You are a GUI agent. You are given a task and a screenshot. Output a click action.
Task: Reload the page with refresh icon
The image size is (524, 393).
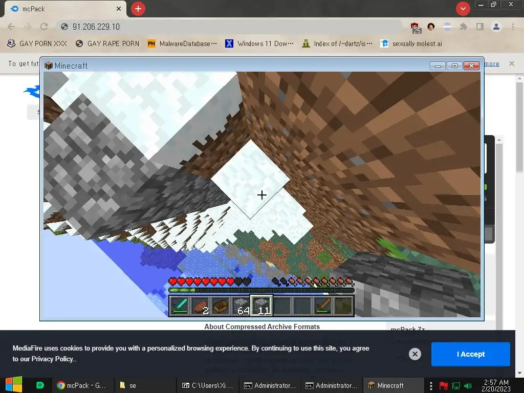pyautogui.click(x=44, y=27)
